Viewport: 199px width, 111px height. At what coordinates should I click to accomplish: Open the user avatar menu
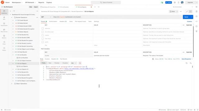pyautogui.click(x=182, y=2)
